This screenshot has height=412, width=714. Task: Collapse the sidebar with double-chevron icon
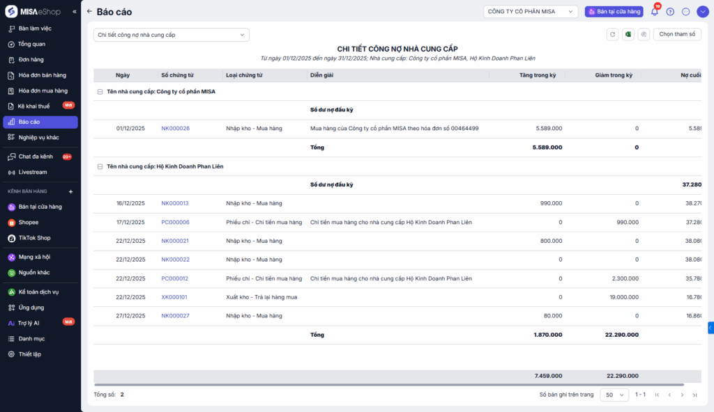pos(75,11)
